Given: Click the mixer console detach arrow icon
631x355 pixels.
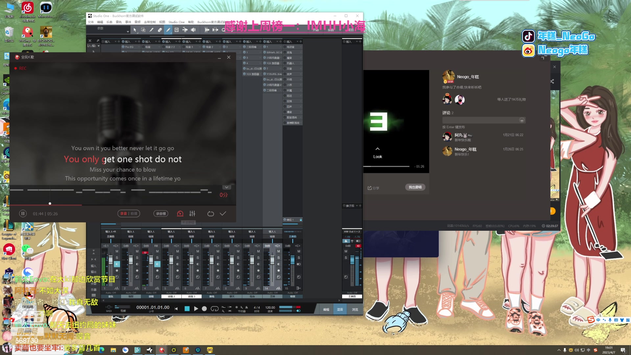Looking at the screenshot, I should point(98,41).
